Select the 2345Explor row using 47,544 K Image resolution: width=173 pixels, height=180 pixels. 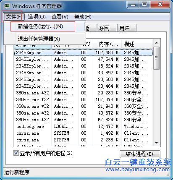coord(83,59)
